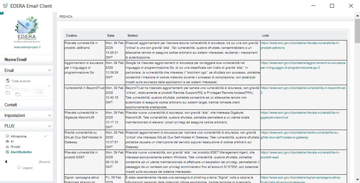This screenshot has width=360, height=183.
Task: Click the JetBrains summary starting 'Rilasciati aggiornamenti per risolvere alcune'
Action: (193, 50)
